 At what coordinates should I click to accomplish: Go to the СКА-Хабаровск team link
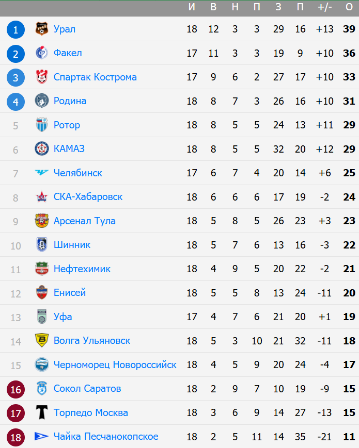[x=88, y=197]
